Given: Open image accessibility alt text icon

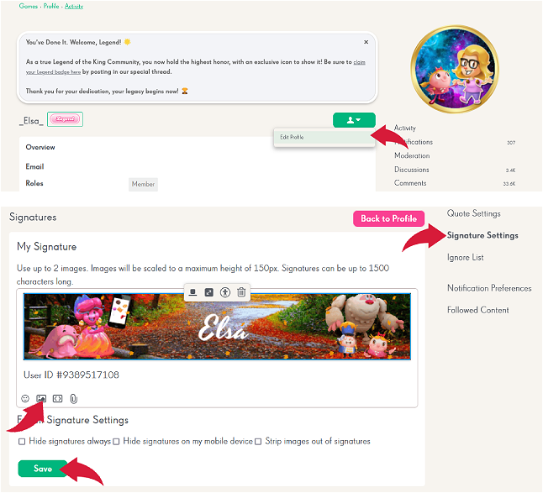Looking at the screenshot, I should point(225,292).
